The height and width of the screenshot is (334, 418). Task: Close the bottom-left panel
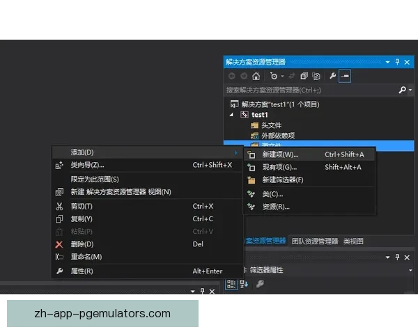point(212,292)
